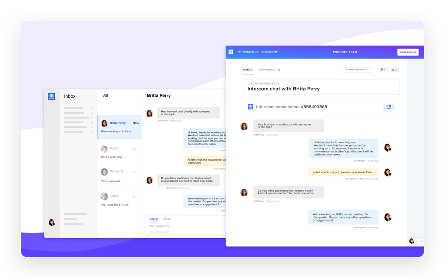This screenshot has height=278, width=445.
Task: Expand the Mark Reviewed chevron
Action: click(x=345, y=69)
